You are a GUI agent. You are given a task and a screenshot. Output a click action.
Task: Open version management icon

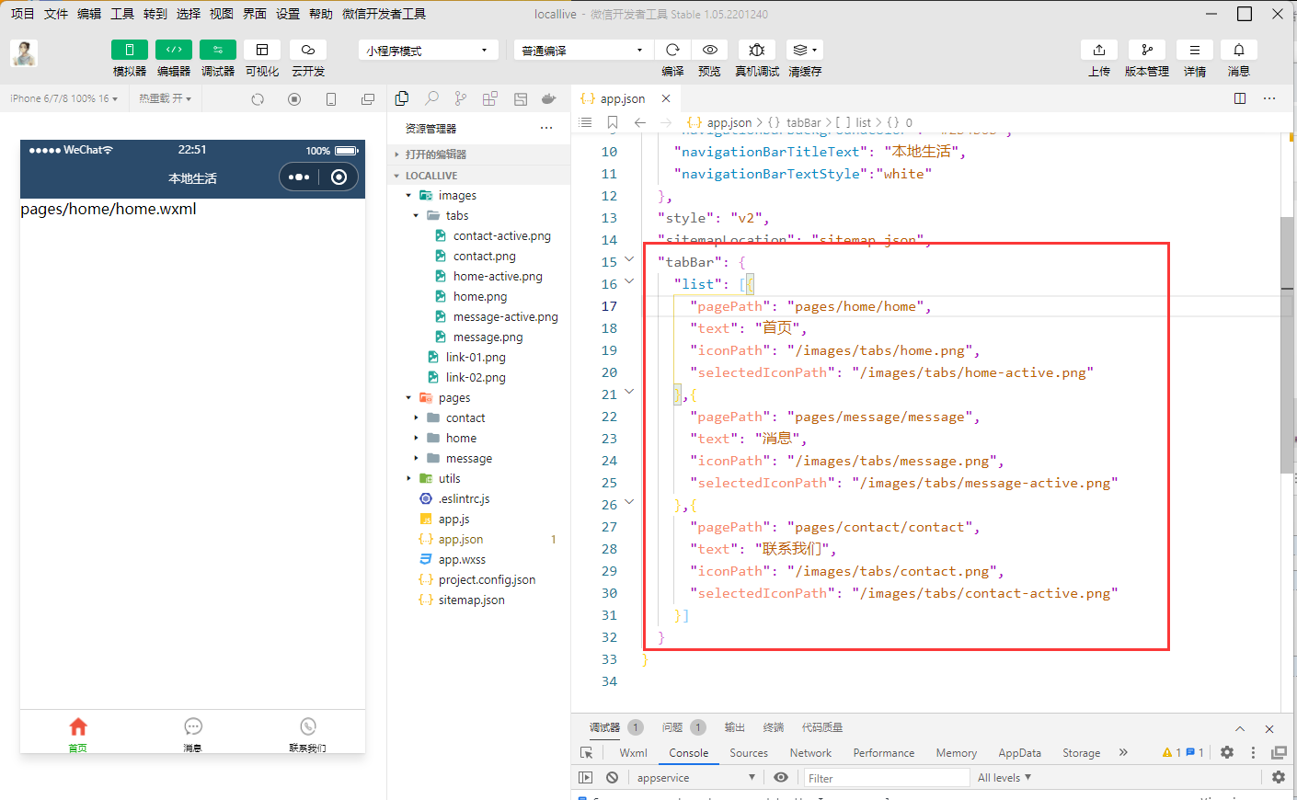click(x=1147, y=50)
